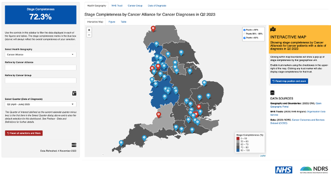
Task: Open the Select Quarter dropdown
Action: point(40,104)
